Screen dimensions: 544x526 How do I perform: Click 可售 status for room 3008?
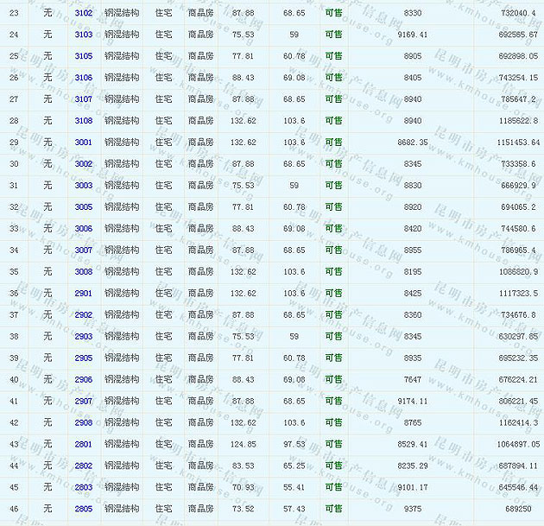(x=333, y=272)
